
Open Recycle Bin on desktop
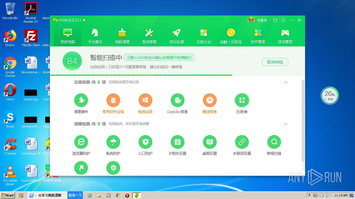click(x=10, y=11)
